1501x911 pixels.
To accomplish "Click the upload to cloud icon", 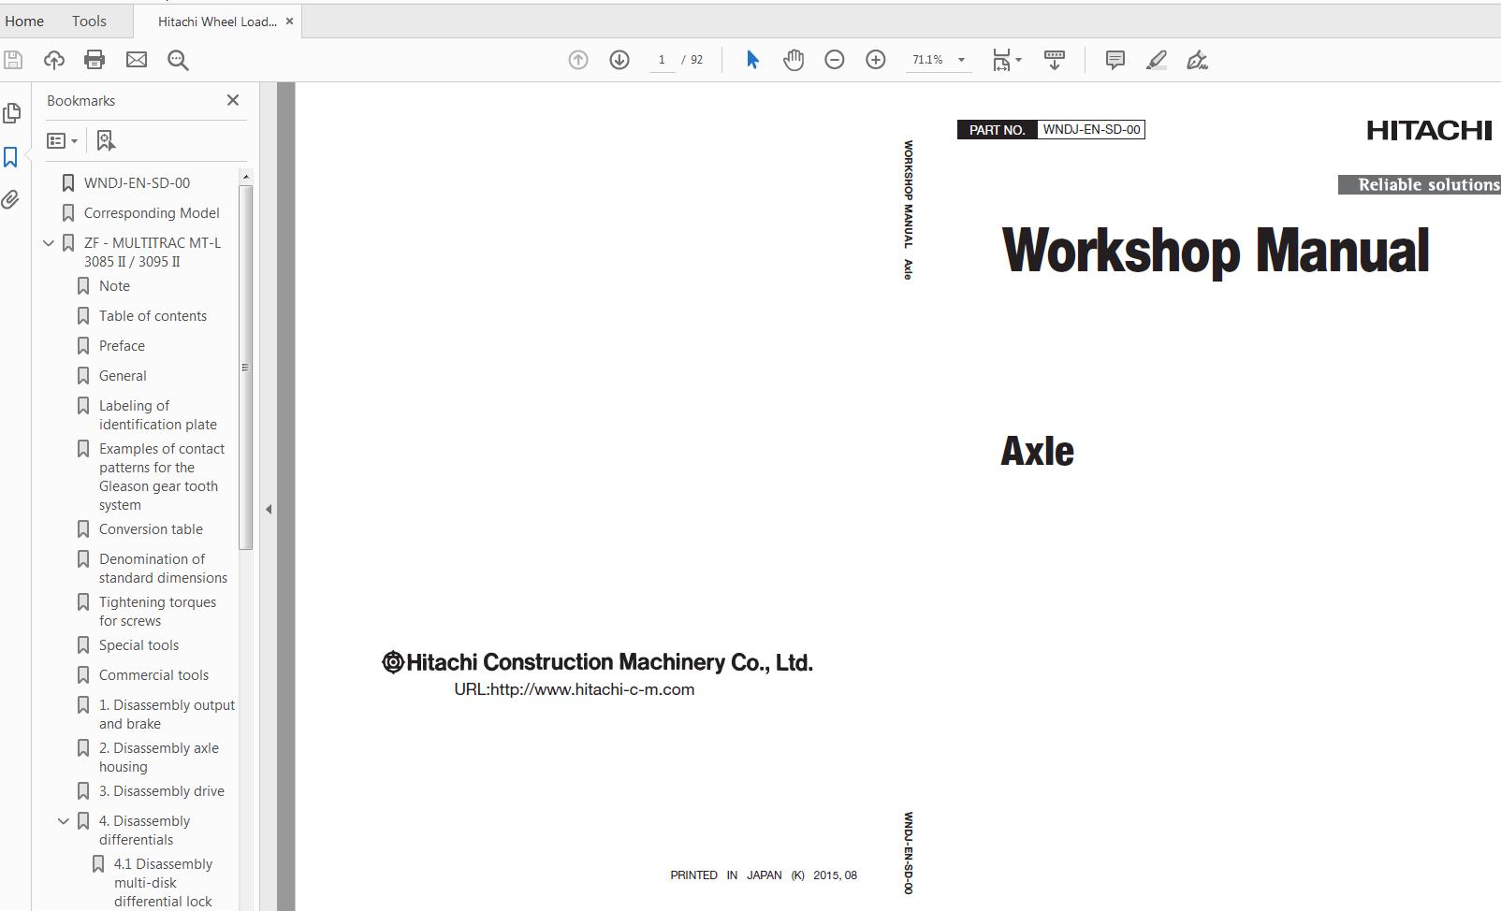I will point(54,60).
